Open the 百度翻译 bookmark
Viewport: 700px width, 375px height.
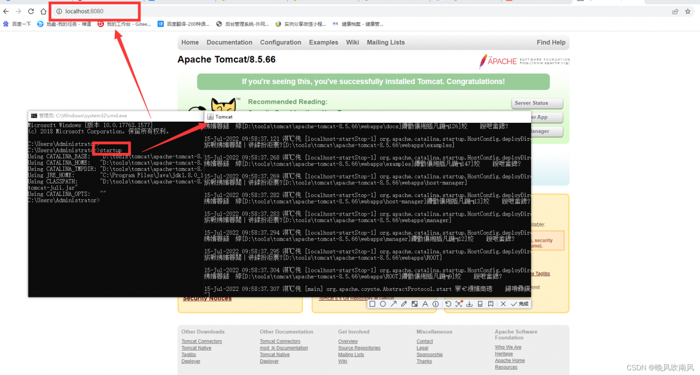tap(184, 24)
